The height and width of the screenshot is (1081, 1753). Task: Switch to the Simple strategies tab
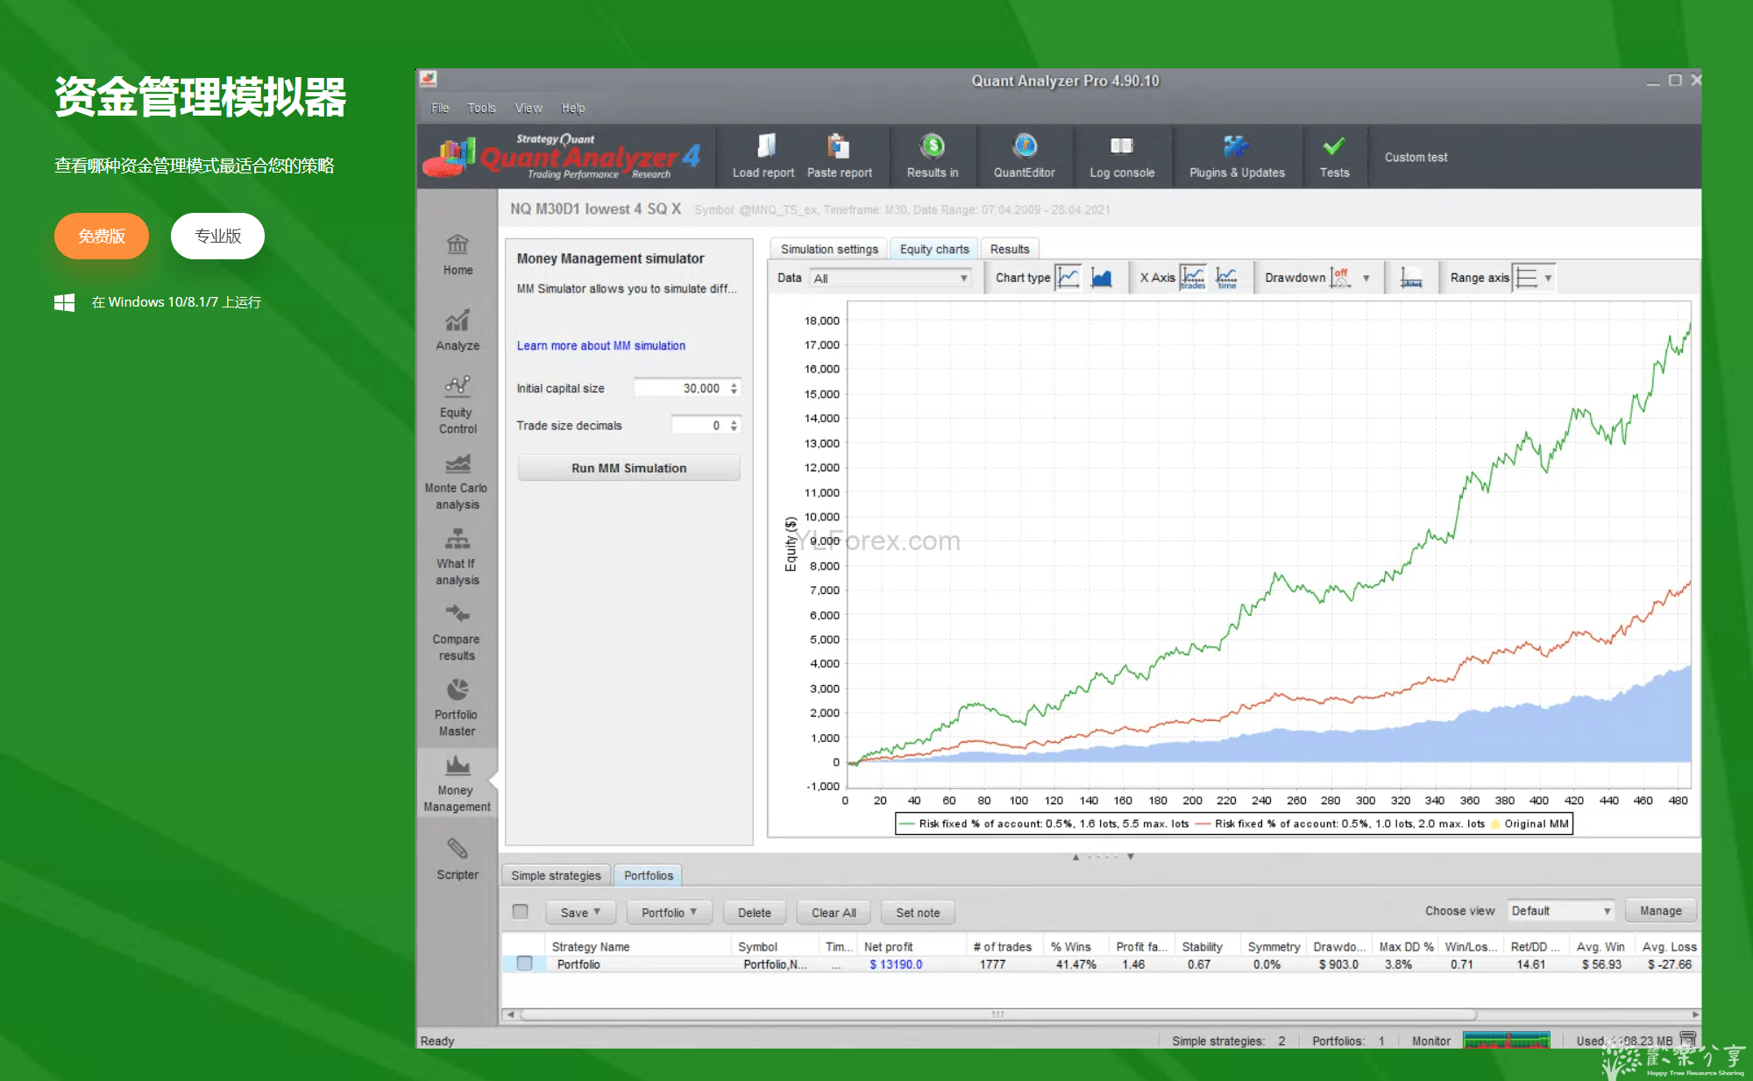point(556,875)
